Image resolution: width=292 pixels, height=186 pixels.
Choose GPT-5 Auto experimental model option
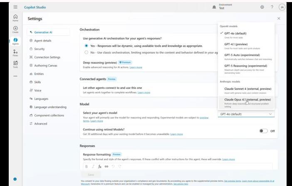tap(246, 57)
